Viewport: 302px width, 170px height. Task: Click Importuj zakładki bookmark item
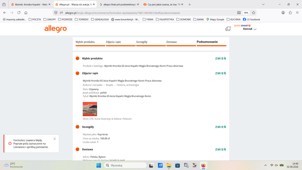point(14,19)
